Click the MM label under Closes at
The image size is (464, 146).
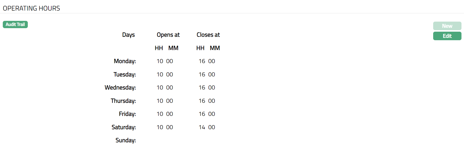coord(215,48)
